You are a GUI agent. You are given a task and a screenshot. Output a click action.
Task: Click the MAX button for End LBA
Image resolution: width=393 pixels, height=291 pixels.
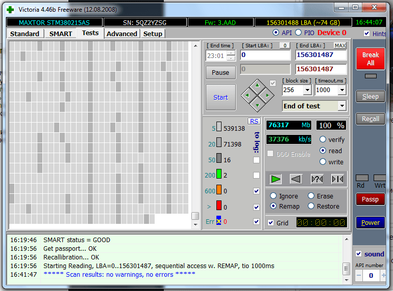(340, 46)
